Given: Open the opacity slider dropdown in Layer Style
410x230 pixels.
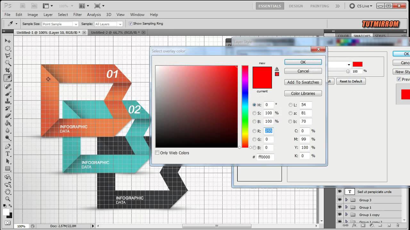Looking at the screenshot, I should pyautogui.click(x=349, y=65).
